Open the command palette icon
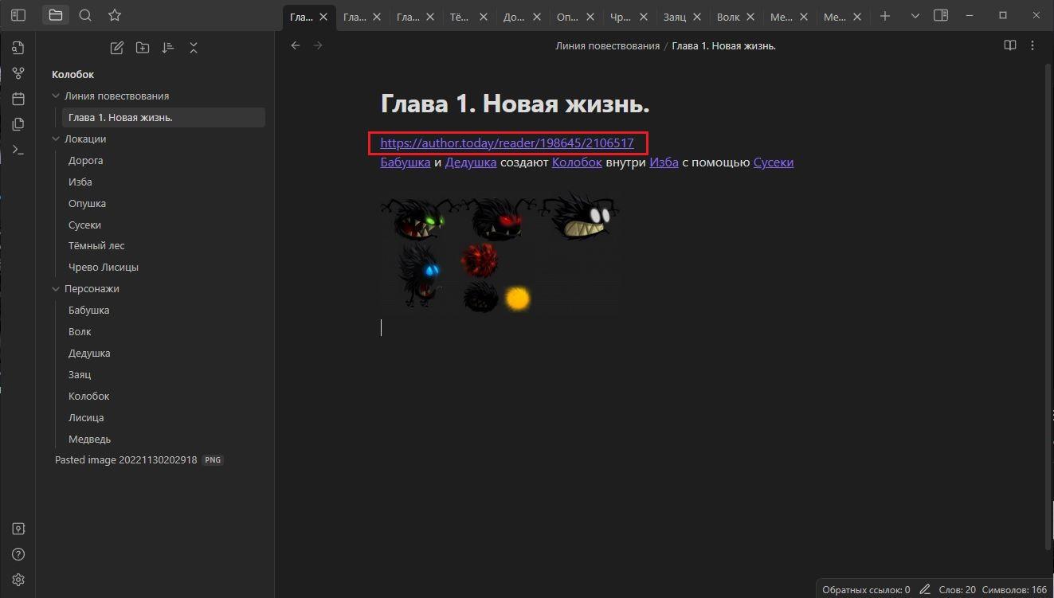Viewport: 1054px width, 598px height. tap(18, 150)
